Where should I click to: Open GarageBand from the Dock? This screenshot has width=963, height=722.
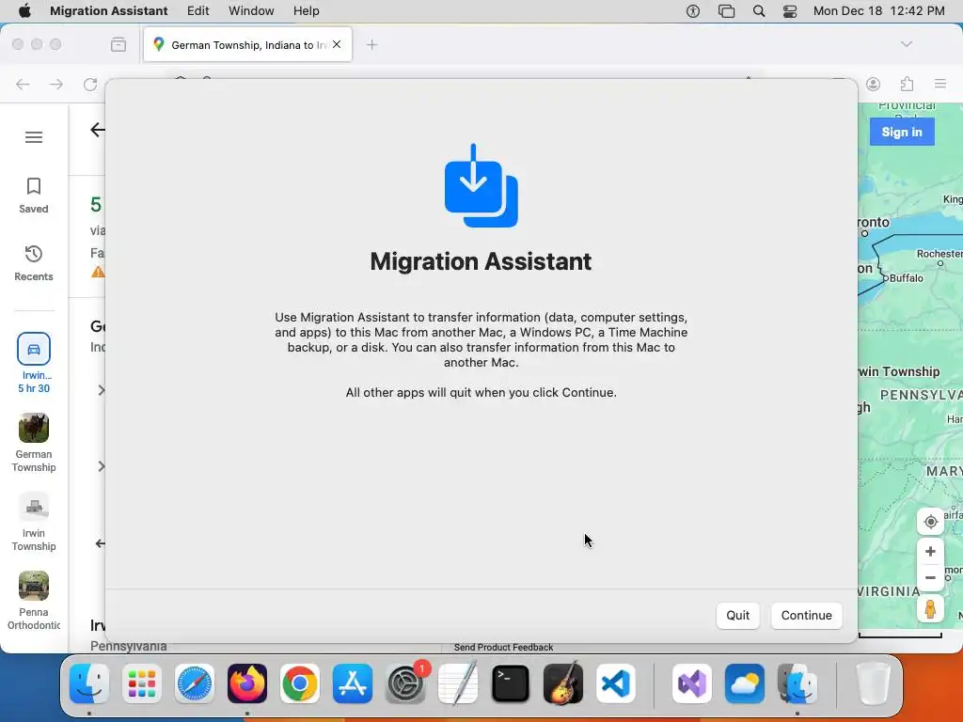(x=563, y=683)
